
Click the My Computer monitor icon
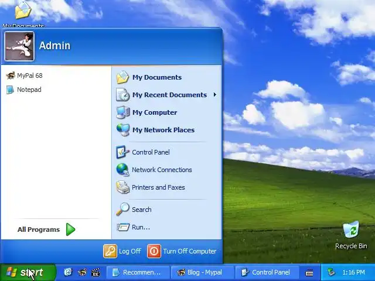pyautogui.click(x=123, y=112)
